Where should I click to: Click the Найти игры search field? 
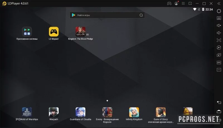pyautogui.click(x=107, y=15)
